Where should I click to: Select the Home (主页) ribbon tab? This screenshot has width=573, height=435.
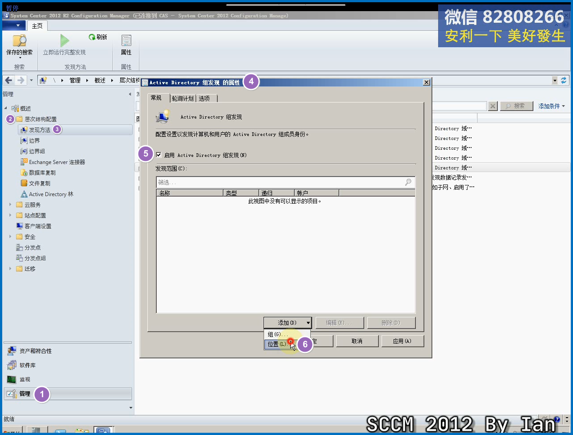tap(37, 26)
